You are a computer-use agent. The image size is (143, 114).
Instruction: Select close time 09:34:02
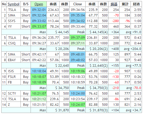[x=78, y=21]
